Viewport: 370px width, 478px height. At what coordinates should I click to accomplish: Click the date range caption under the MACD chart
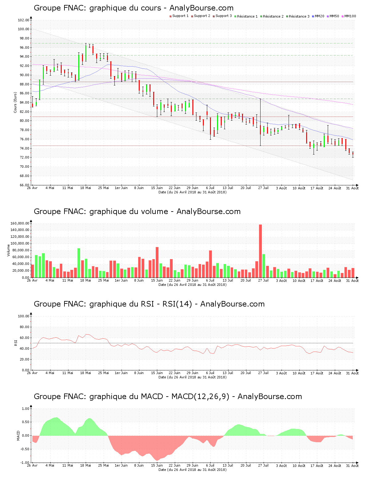point(192,470)
